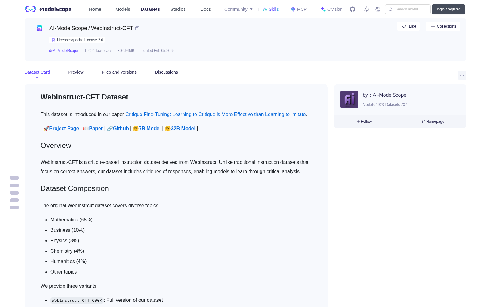491x307 pixels.
Task: Click the '802.94MB' size text
Action: (126, 51)
